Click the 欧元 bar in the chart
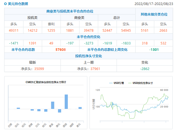176x130 pixels. coord(46,110)
